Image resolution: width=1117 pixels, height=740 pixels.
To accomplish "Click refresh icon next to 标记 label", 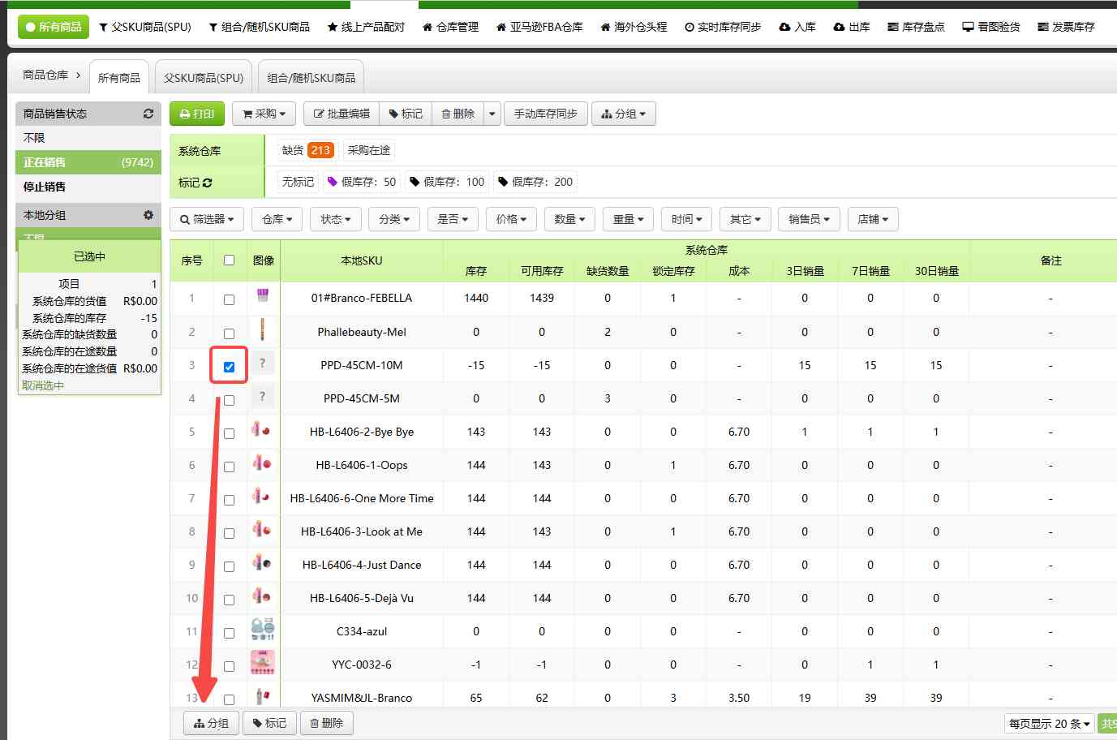I will pos(208,183).
